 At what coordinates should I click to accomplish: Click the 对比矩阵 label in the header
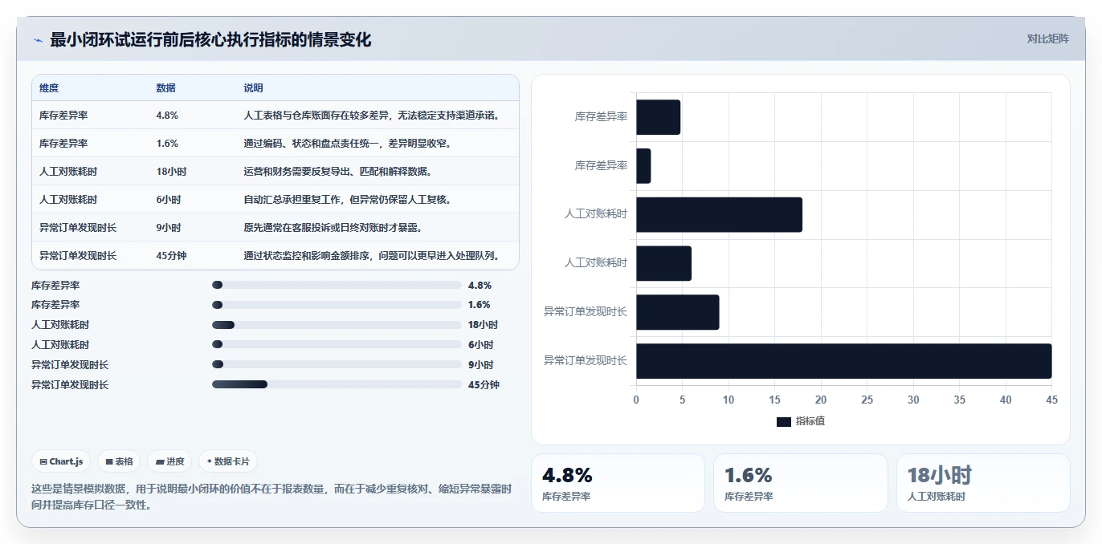(x=1048, y=39)
